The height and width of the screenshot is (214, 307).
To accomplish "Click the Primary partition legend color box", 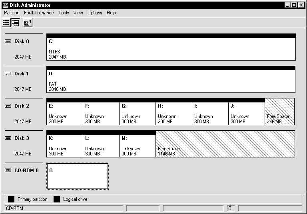I will click(11, 199).
